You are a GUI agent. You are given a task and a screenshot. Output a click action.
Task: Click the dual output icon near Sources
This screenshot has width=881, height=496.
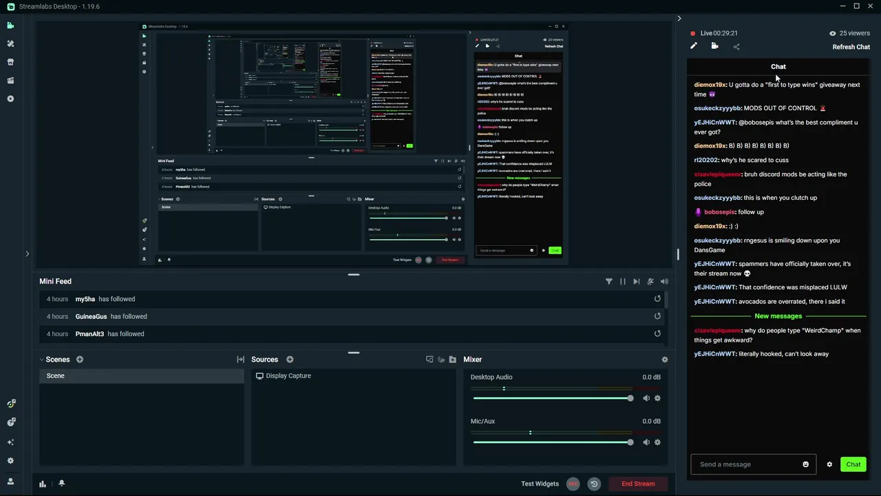(429, 360)
